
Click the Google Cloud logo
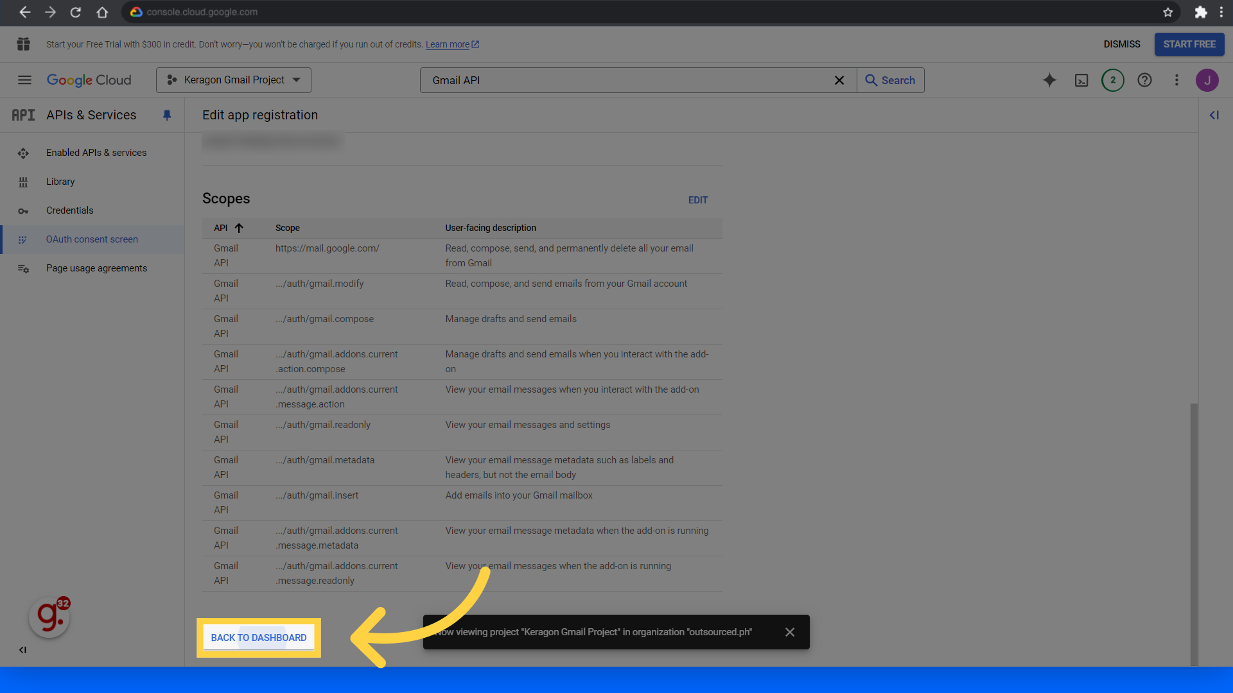(89, 80)
